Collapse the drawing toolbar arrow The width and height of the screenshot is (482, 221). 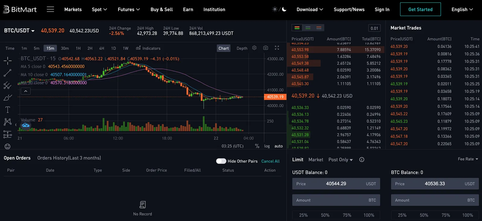tap(16, 125)
